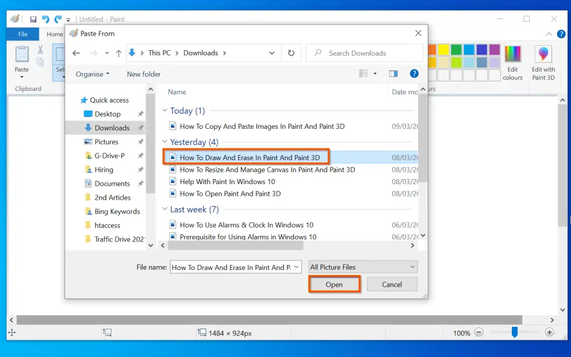
Task: Open the Organise menu
Action: tap(93, 74)
